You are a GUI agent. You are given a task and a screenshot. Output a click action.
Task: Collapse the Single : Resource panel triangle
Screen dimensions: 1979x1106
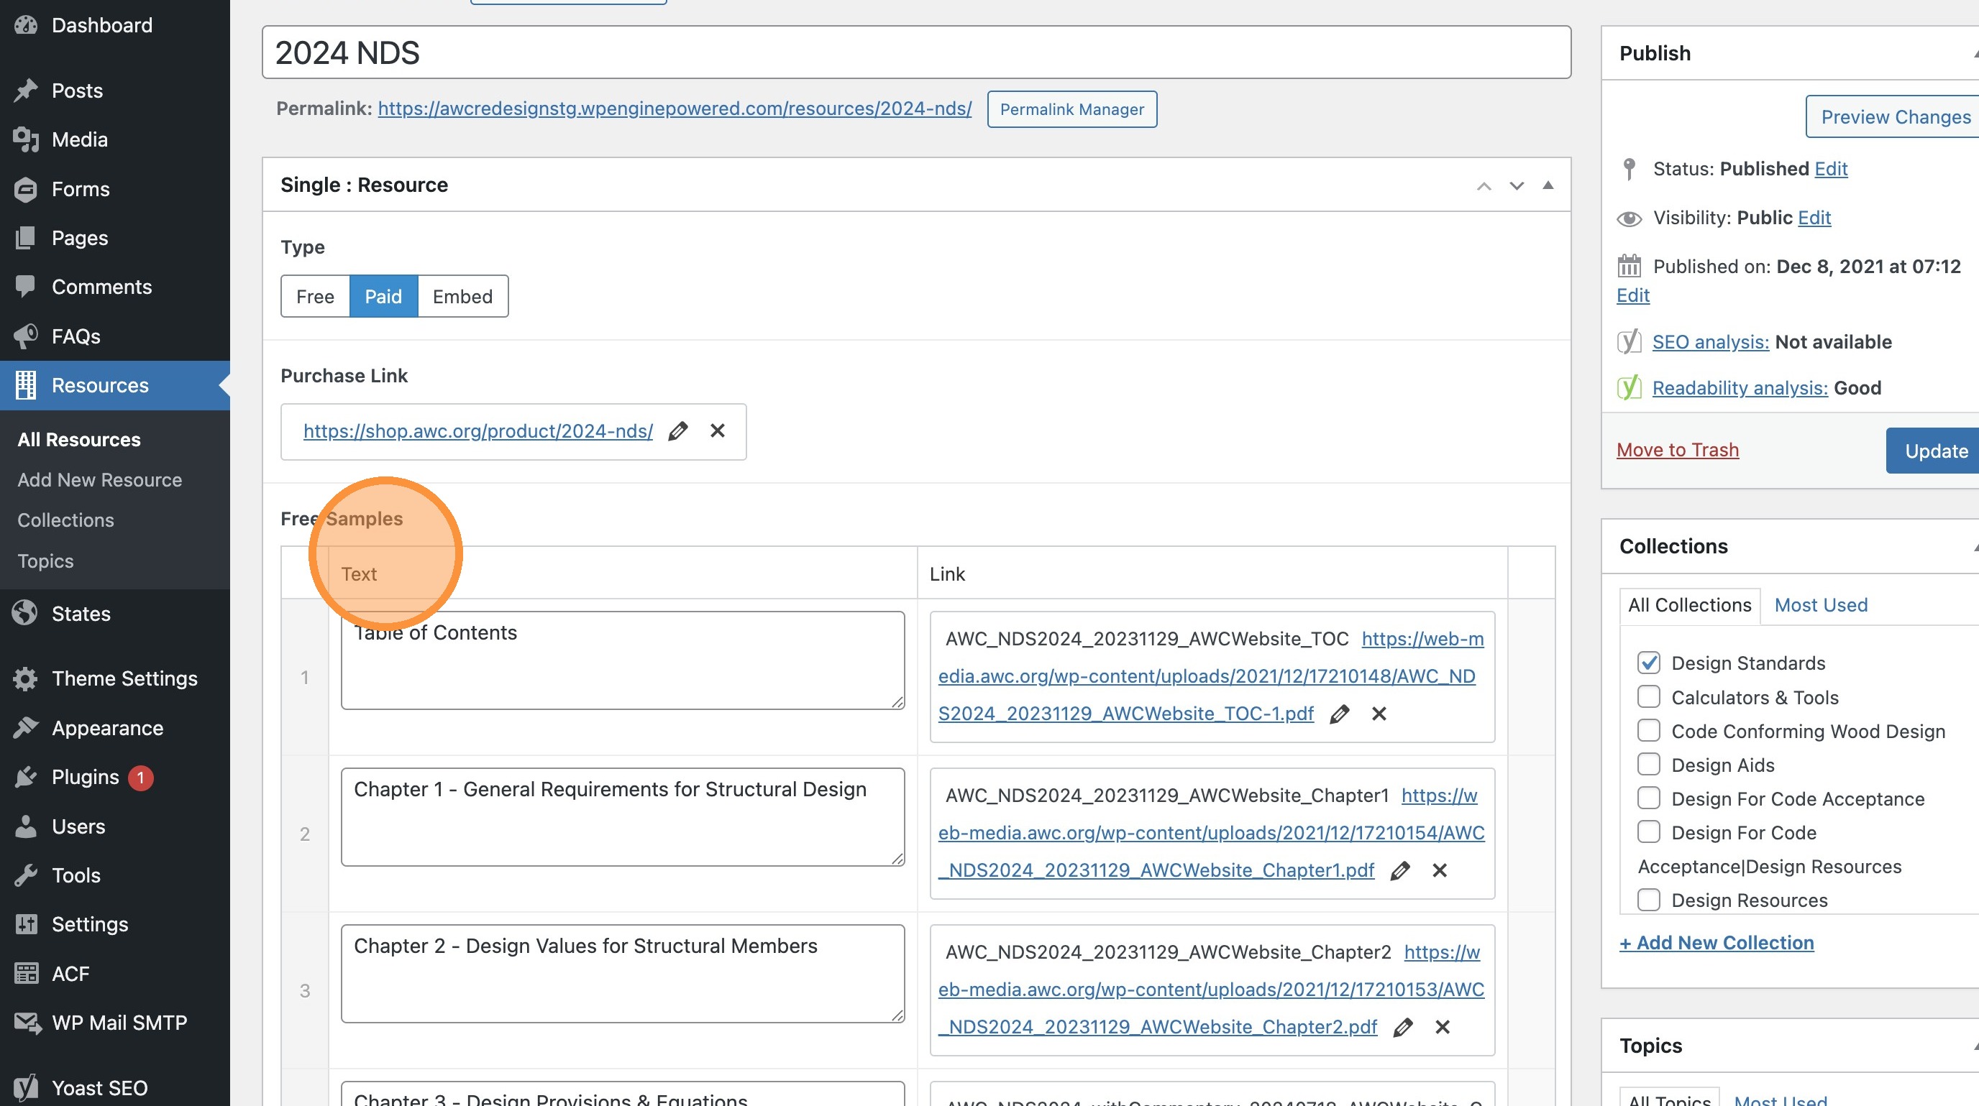(x=1548, y=185)
